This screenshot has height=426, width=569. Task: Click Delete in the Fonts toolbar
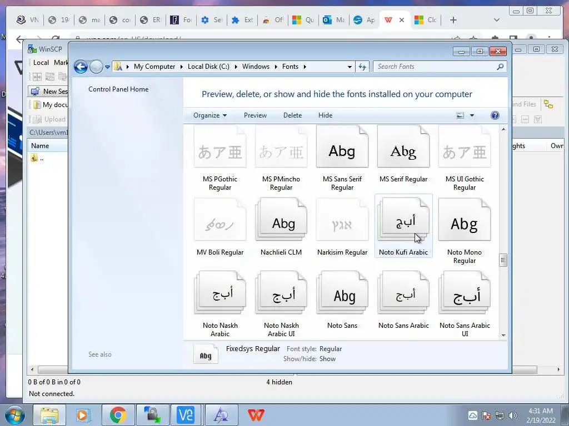click(292, 115)
